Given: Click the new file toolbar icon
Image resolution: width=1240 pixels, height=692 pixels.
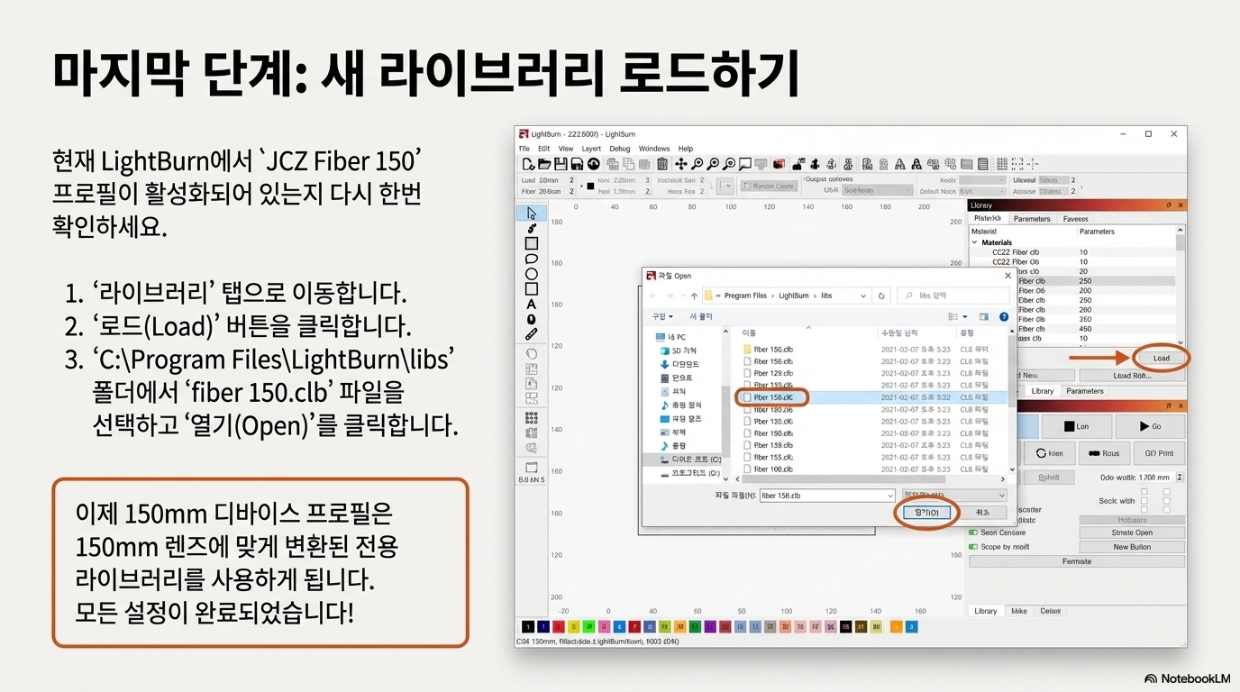Looking at the screenshot, I should [529, 164].
